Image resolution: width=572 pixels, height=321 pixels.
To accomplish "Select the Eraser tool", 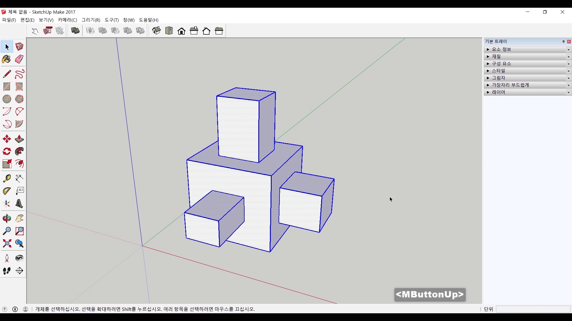I will (x=19, y=59).
